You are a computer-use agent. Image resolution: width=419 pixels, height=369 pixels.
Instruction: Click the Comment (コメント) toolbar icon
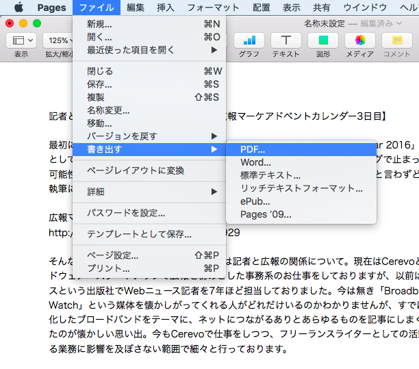click(x=396, y=41)
